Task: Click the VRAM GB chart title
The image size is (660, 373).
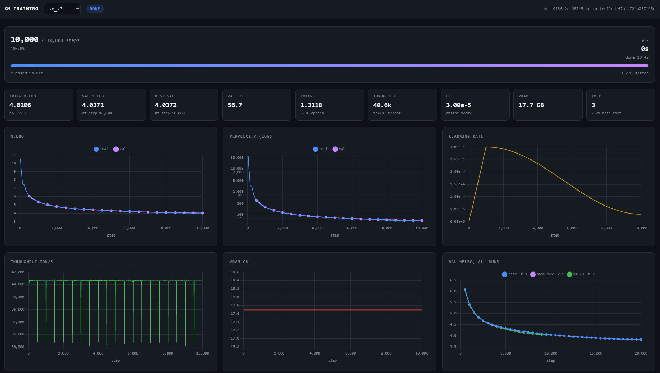Action: coord(239,262)
